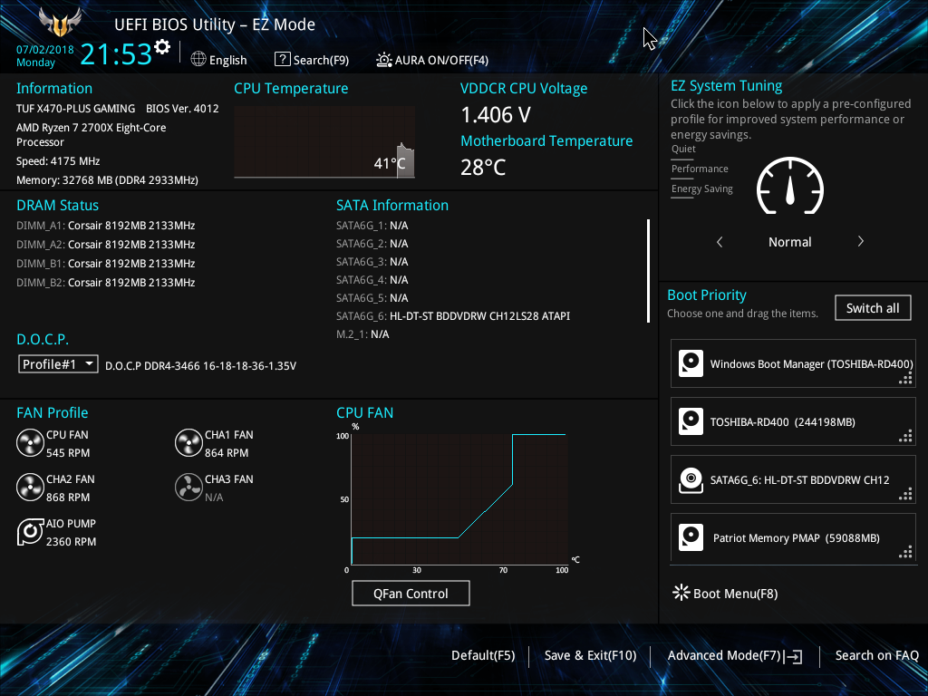The height and width of the screenshot is (696, 928).
Task: Click the CHA3 FAN fan icon
Action: [x=188, y=488]
